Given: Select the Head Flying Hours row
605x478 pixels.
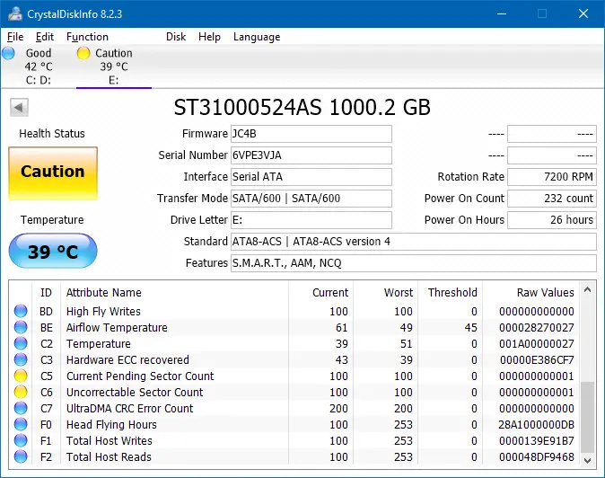Looking at the screenshot, I should 294,425.
